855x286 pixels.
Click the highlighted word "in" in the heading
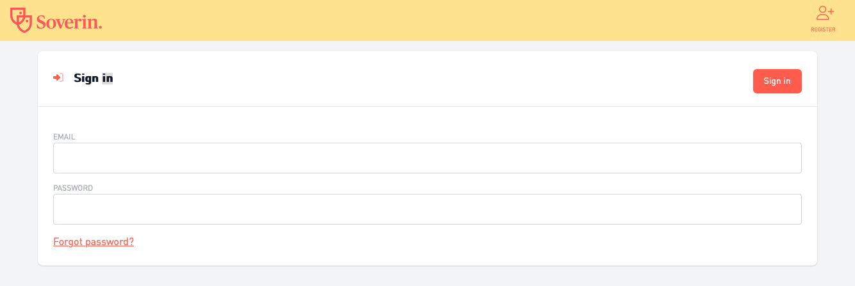point(108,78)
